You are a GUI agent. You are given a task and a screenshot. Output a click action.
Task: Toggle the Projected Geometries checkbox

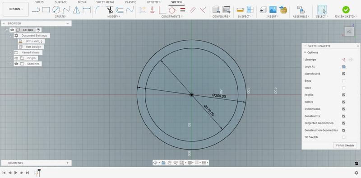click(344, 123)
